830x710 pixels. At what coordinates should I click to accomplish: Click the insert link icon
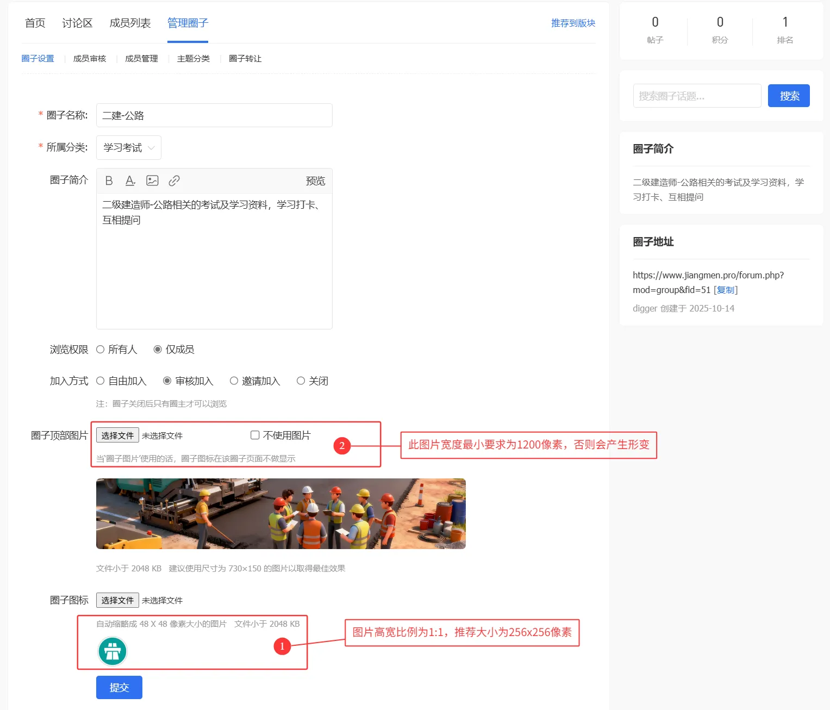coord(174,180)
